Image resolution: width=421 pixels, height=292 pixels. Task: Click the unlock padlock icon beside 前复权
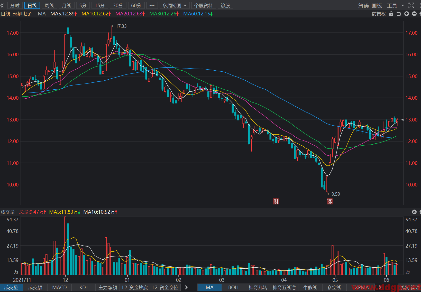tap(391, 14)
